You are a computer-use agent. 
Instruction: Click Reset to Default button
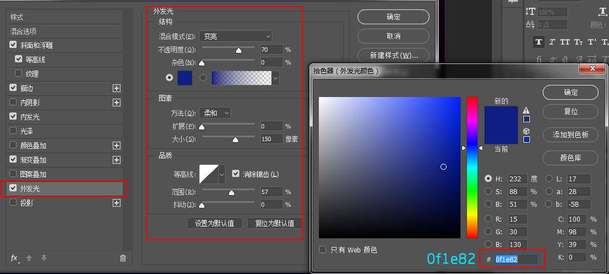point(275,223)
